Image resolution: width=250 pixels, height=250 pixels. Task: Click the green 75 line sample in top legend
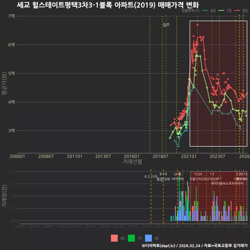pyautogui.click(x=221, y=11)
